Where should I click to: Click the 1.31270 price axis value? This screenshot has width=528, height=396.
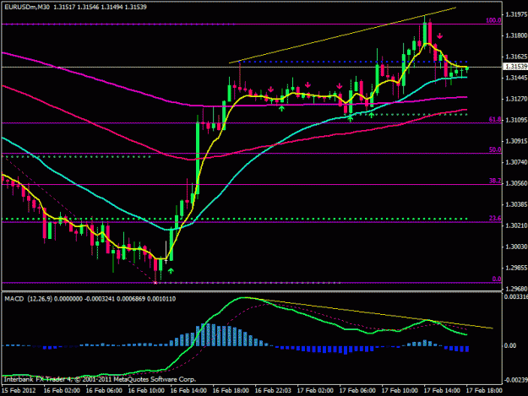516,99
